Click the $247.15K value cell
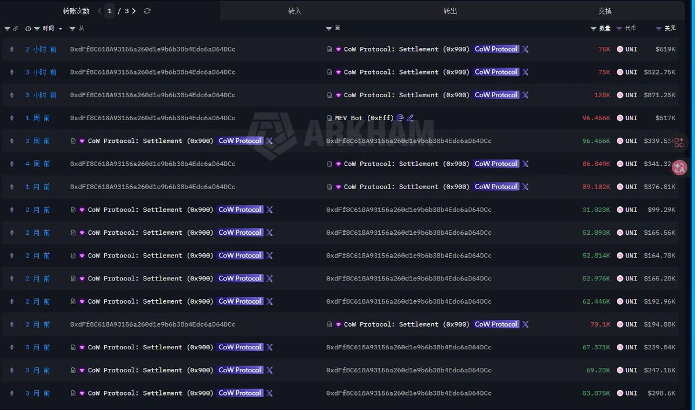 pyautogui.click(x=659, y=370)
